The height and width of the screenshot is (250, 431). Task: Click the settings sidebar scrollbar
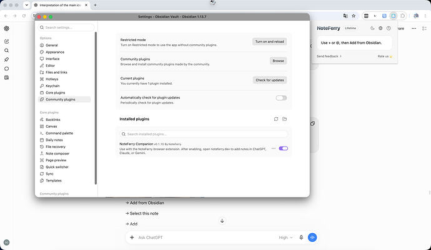point(96,108)
